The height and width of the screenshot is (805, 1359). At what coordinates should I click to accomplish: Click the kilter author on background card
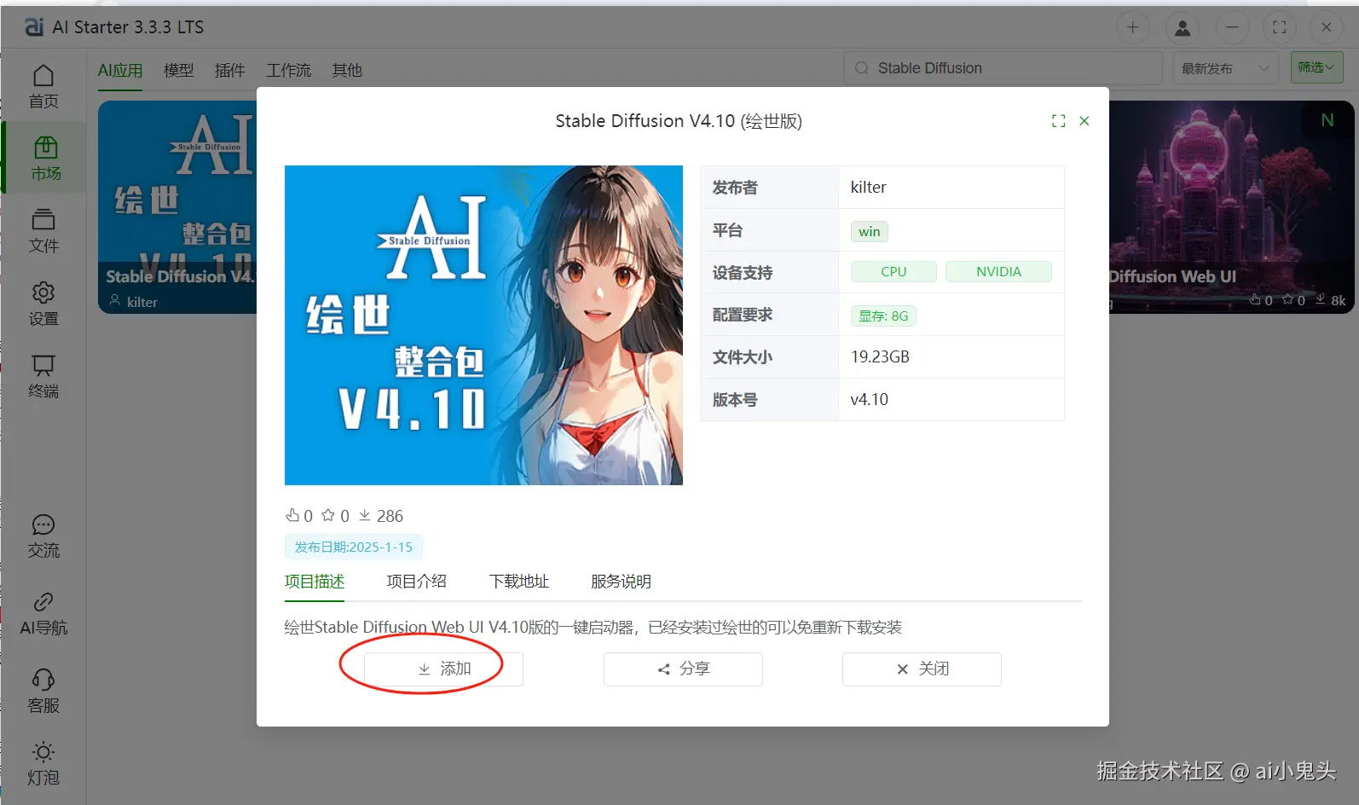click(x=142, y=302)
